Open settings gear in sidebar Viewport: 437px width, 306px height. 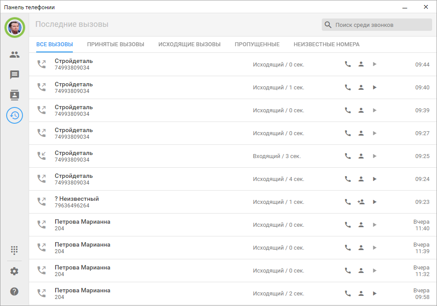[15, 271]
